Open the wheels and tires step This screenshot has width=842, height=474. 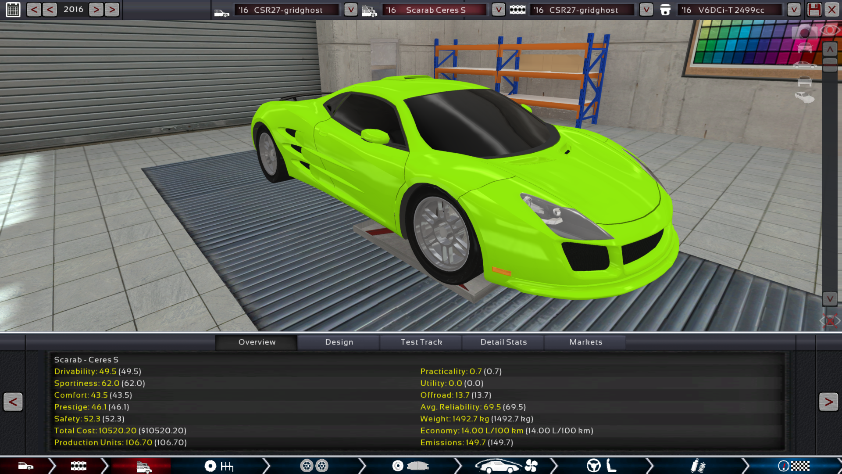pos(314,466)
